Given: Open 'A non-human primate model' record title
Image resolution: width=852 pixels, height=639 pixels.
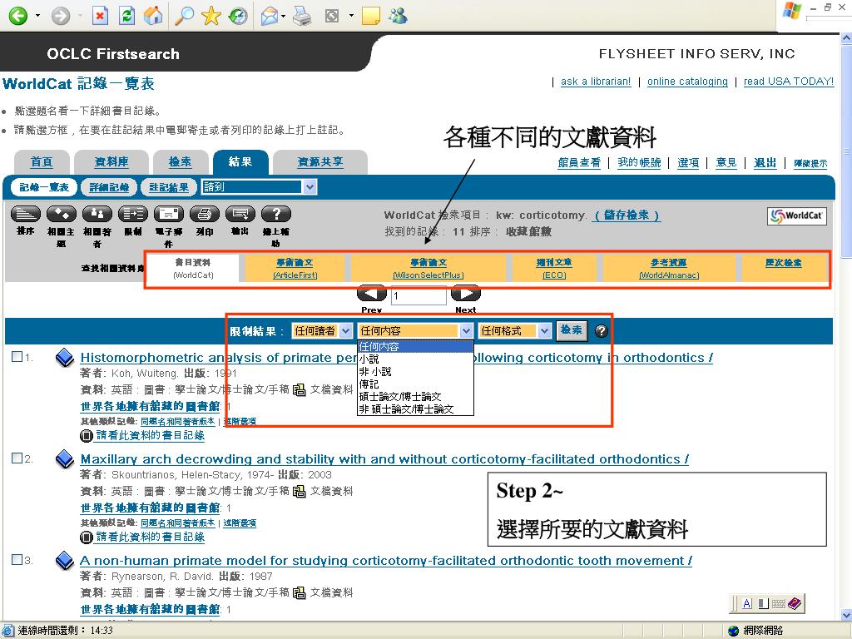Looking at the screenshot, I should (x=386, y=561).
